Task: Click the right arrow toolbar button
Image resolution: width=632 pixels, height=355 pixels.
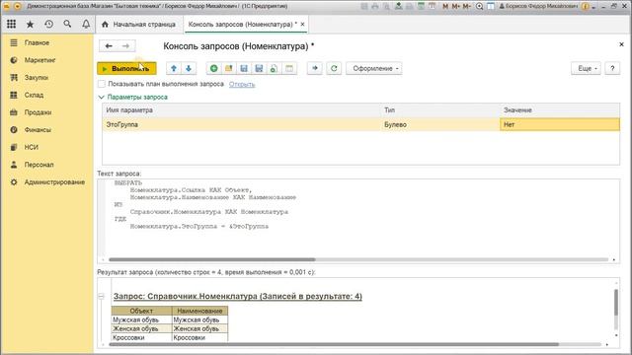Action: (x=315, y=68)
